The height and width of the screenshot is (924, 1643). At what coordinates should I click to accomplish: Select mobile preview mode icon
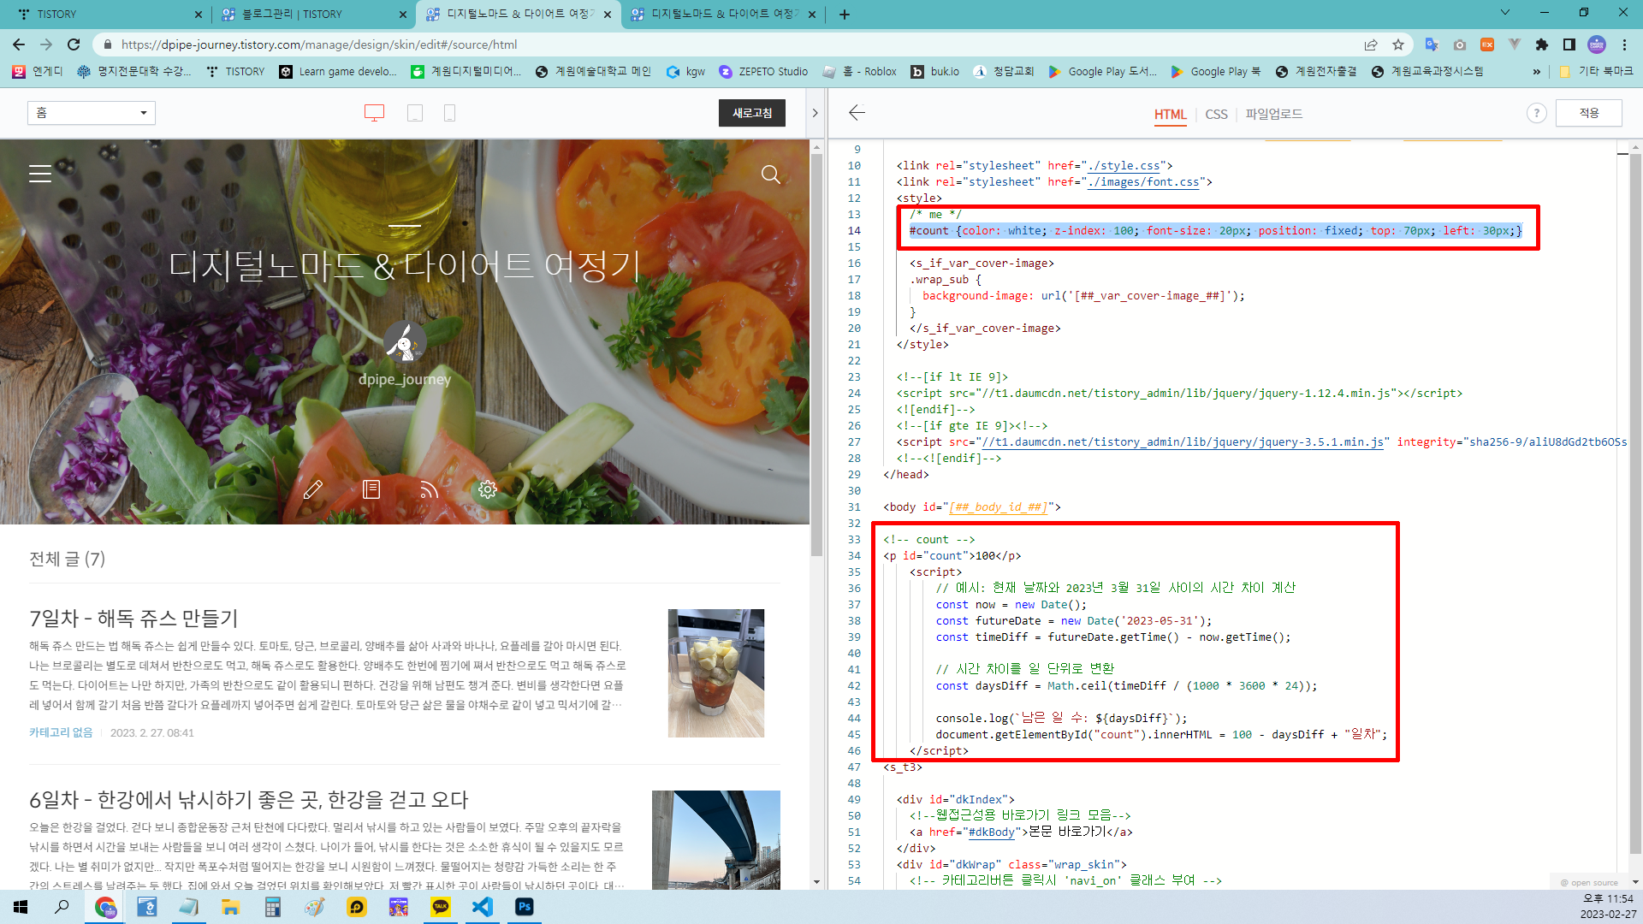(449, 113)
